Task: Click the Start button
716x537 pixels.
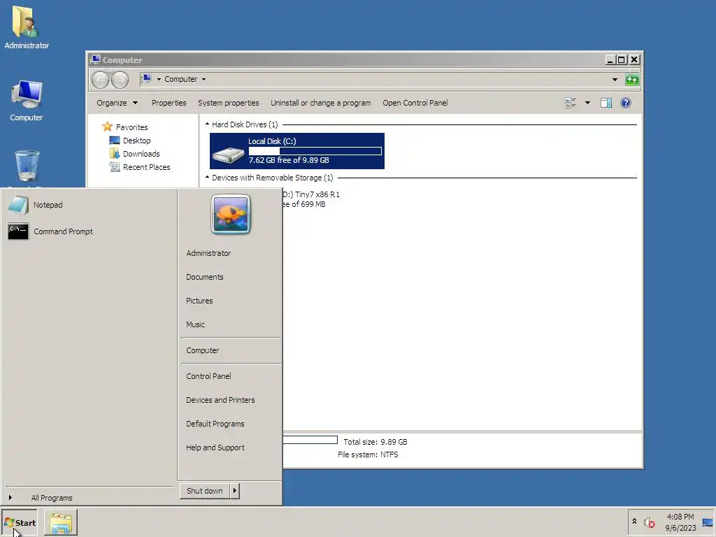Action: [20, 522]
